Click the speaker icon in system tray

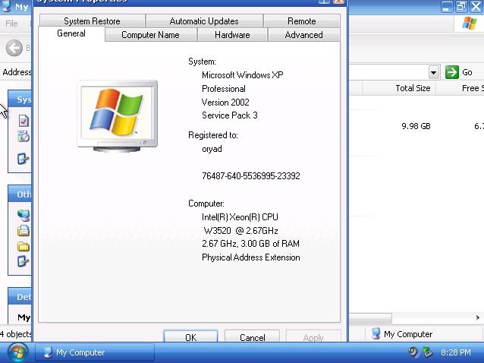click(x=413, y=352)
